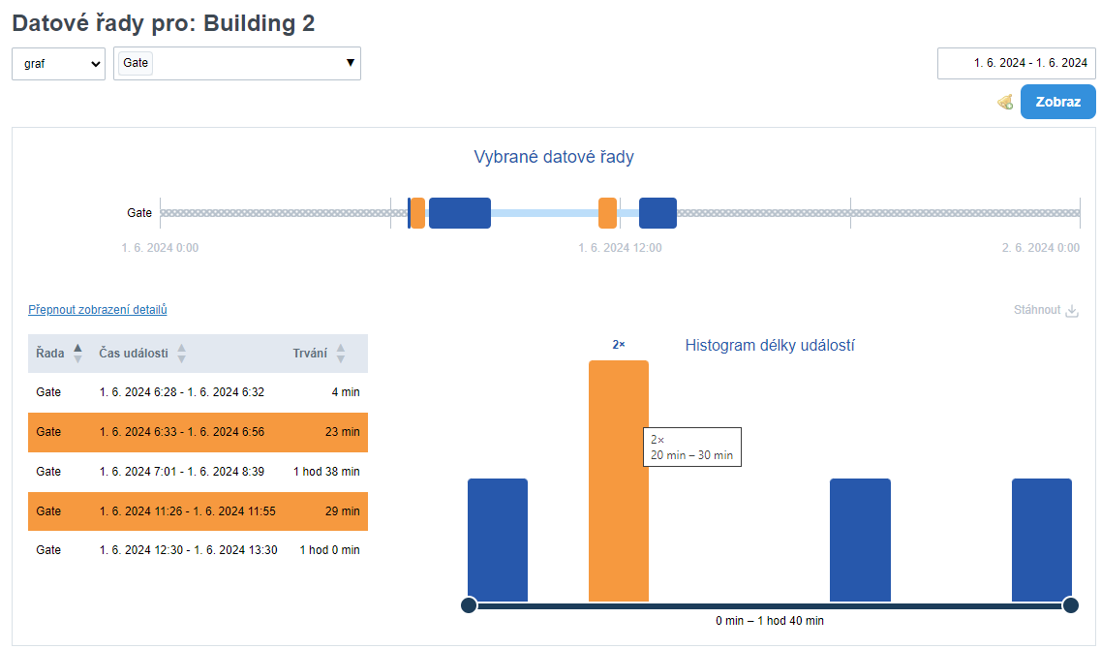
Task: Click left handle of duration range slider
Action: 469,605
